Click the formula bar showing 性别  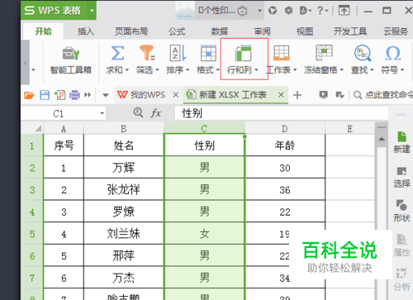(x=282, y=113)
